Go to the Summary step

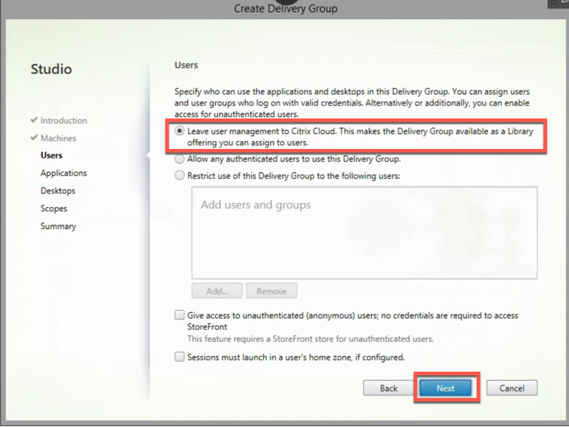click(x=58, y=226)
